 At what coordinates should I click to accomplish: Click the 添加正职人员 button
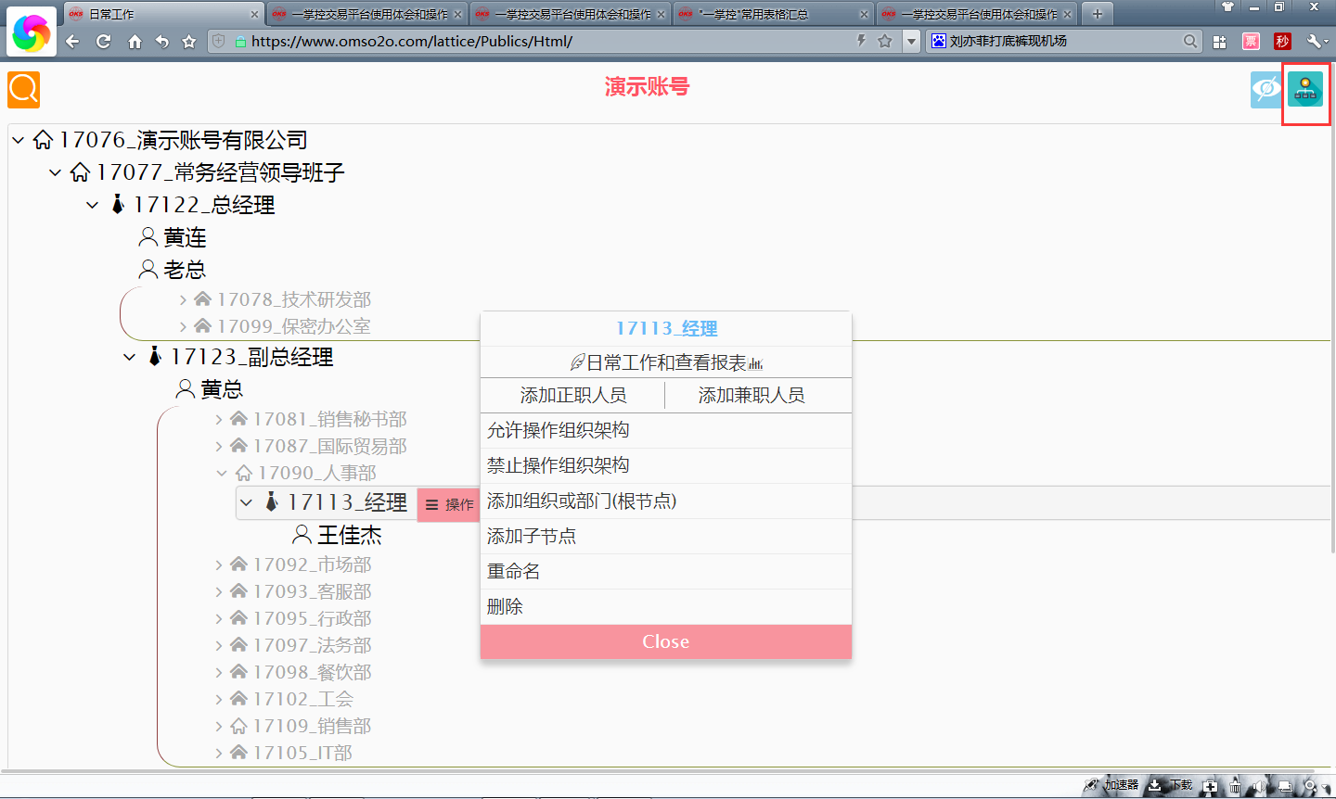click(x=573, y=396)
